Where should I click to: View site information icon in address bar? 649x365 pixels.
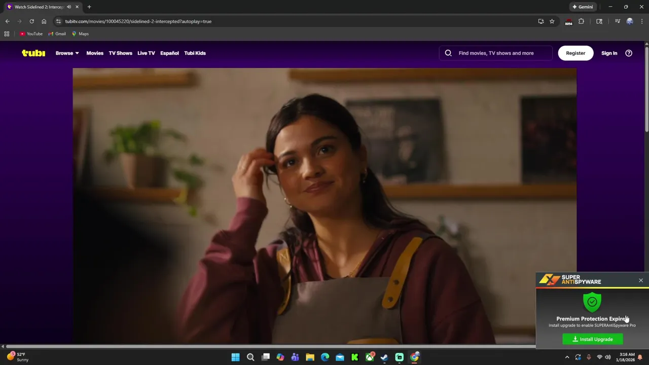(58, 21)
